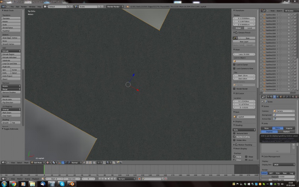This screenshot has width=299, height=187.
Task: Click New Layer in Grease Pencil
Action: coord(244,42)
